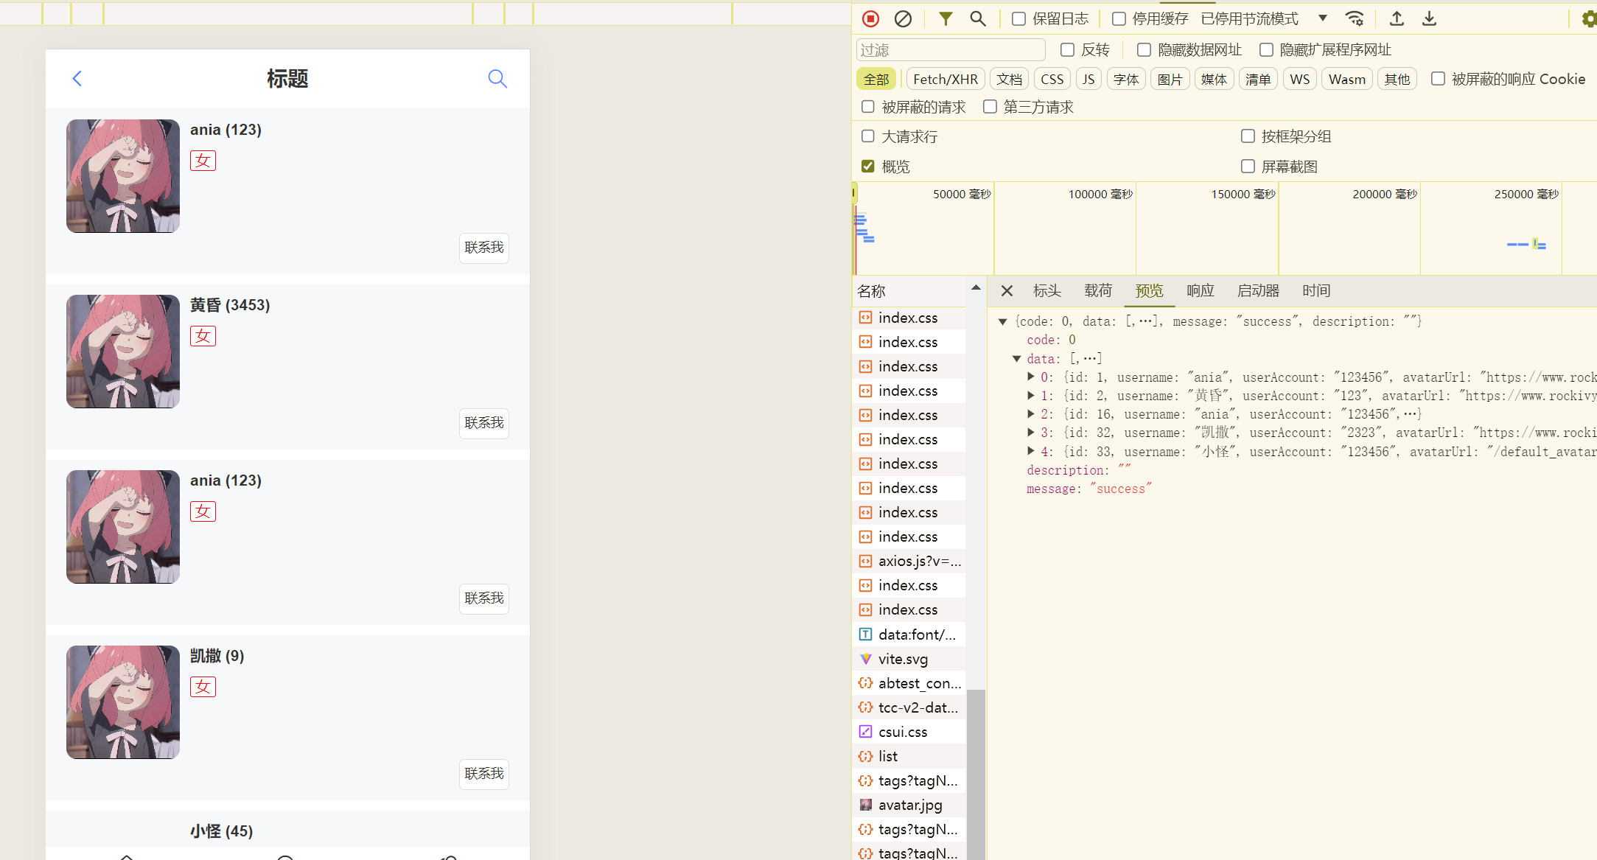Viewport: 1597px width, 860px height.
Task: Stop recording network log
Action: pyautogui.click(x=870, y=19)
